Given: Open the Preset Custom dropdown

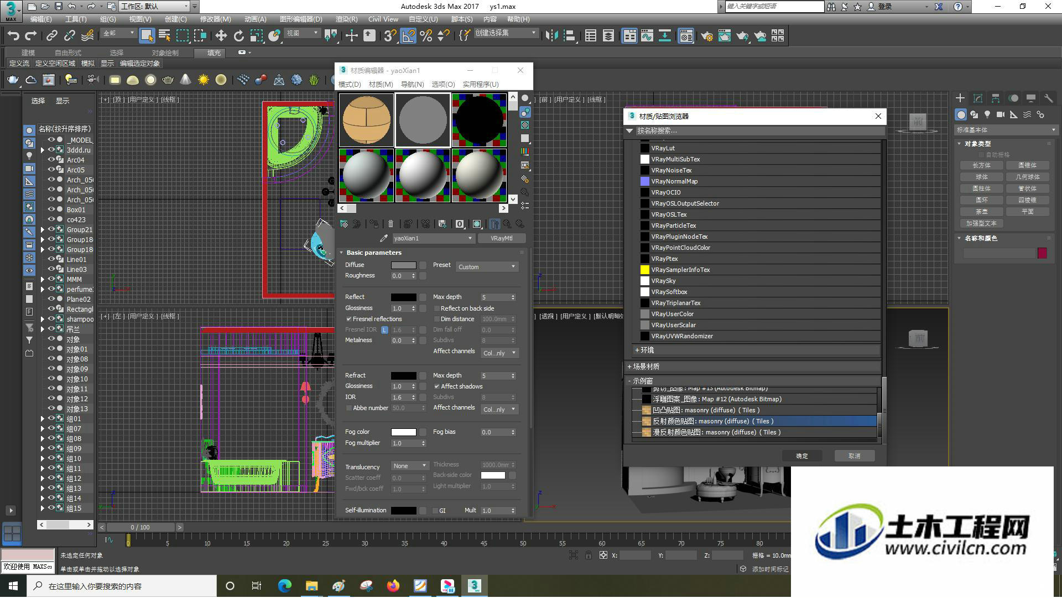Looking at the screenshot, I should pos(487,266).
